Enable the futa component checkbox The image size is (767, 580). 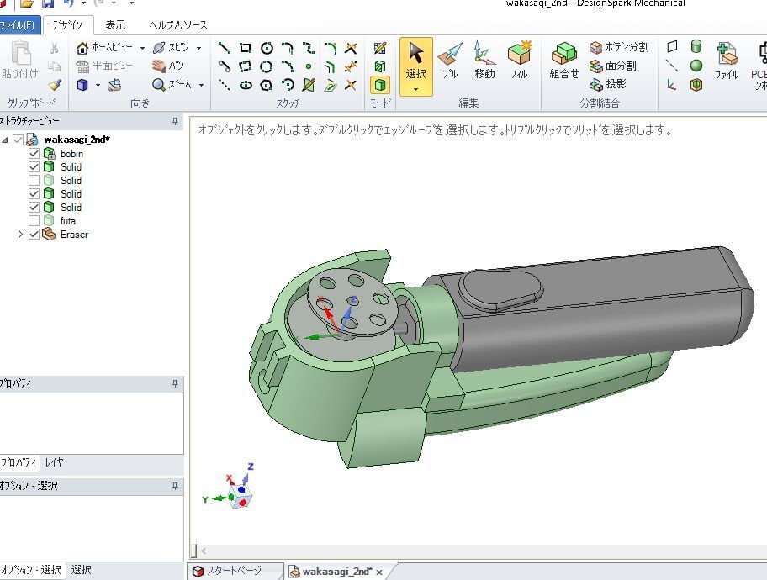34,221
